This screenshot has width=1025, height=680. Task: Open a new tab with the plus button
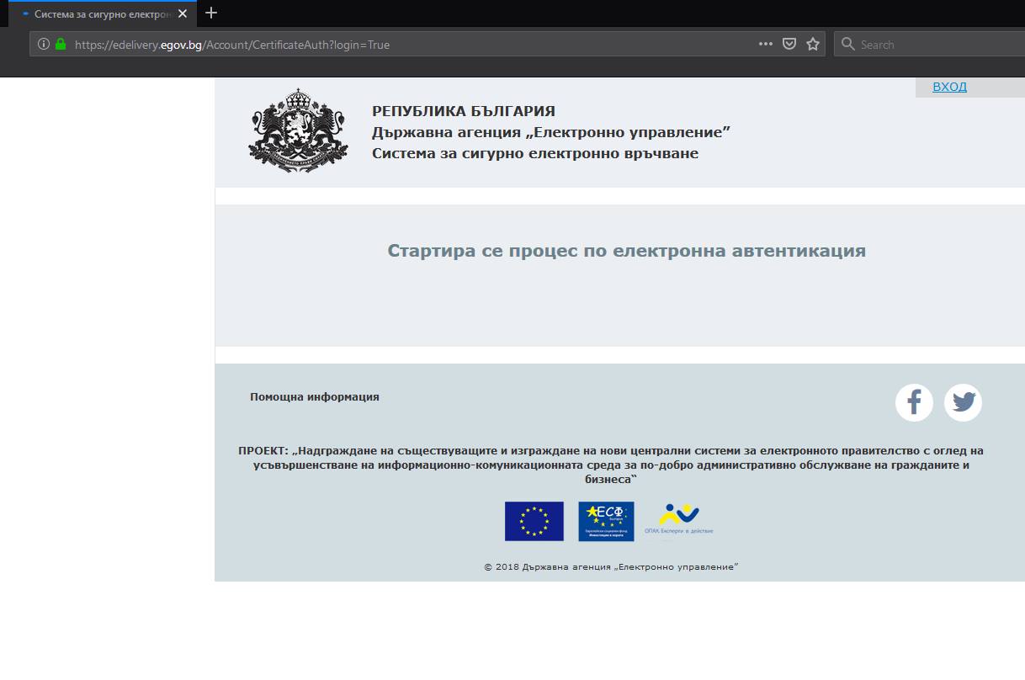pos(211,13)
